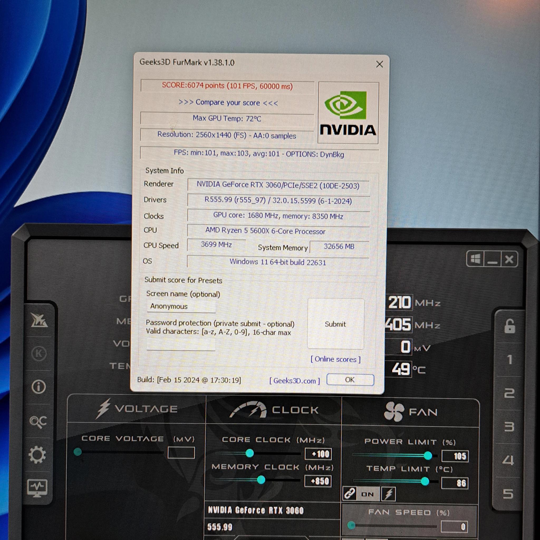
Task: Select profile slot 1
Action: [509, 359]
